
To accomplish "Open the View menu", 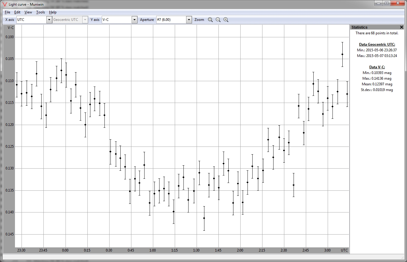I will (28, 12).
